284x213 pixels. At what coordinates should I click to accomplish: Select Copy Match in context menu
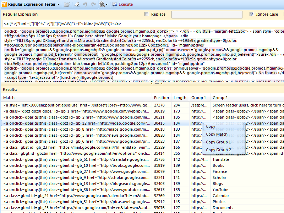[217, 134]
